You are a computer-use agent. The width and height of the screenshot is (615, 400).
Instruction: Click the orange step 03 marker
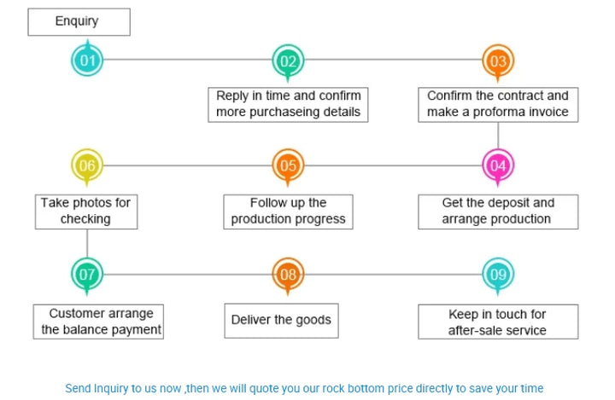498,61
